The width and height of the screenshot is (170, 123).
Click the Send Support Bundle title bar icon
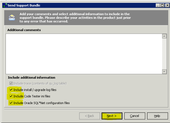tap(5, 5)
